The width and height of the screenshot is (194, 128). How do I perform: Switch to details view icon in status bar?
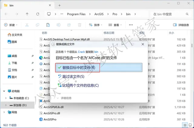click(185, 125)
